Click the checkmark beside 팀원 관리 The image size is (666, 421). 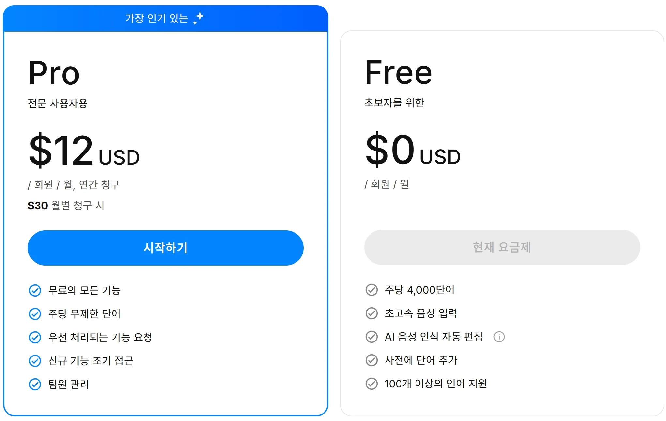(x=35, y=385)
